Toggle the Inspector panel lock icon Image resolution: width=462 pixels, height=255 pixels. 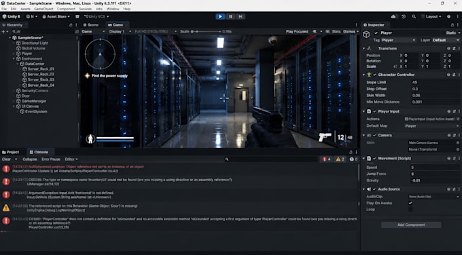[x=452, y=25]
